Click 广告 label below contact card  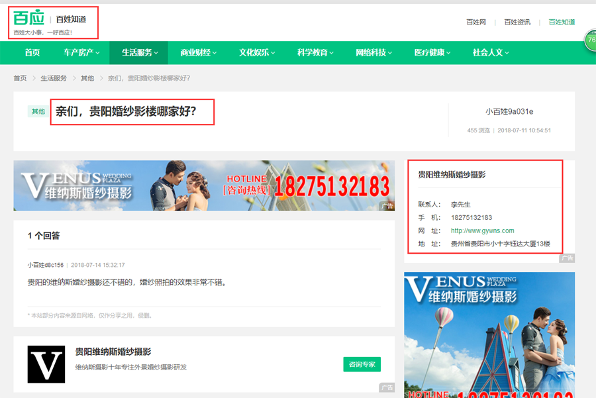pos(567,258)
